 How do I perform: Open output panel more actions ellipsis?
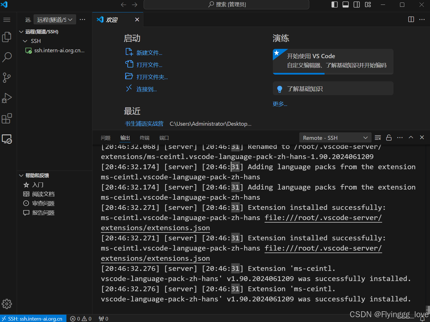pyautogui.click(x=400, y=138)
